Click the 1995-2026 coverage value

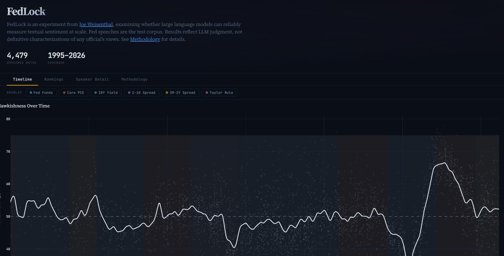point(66,55)
